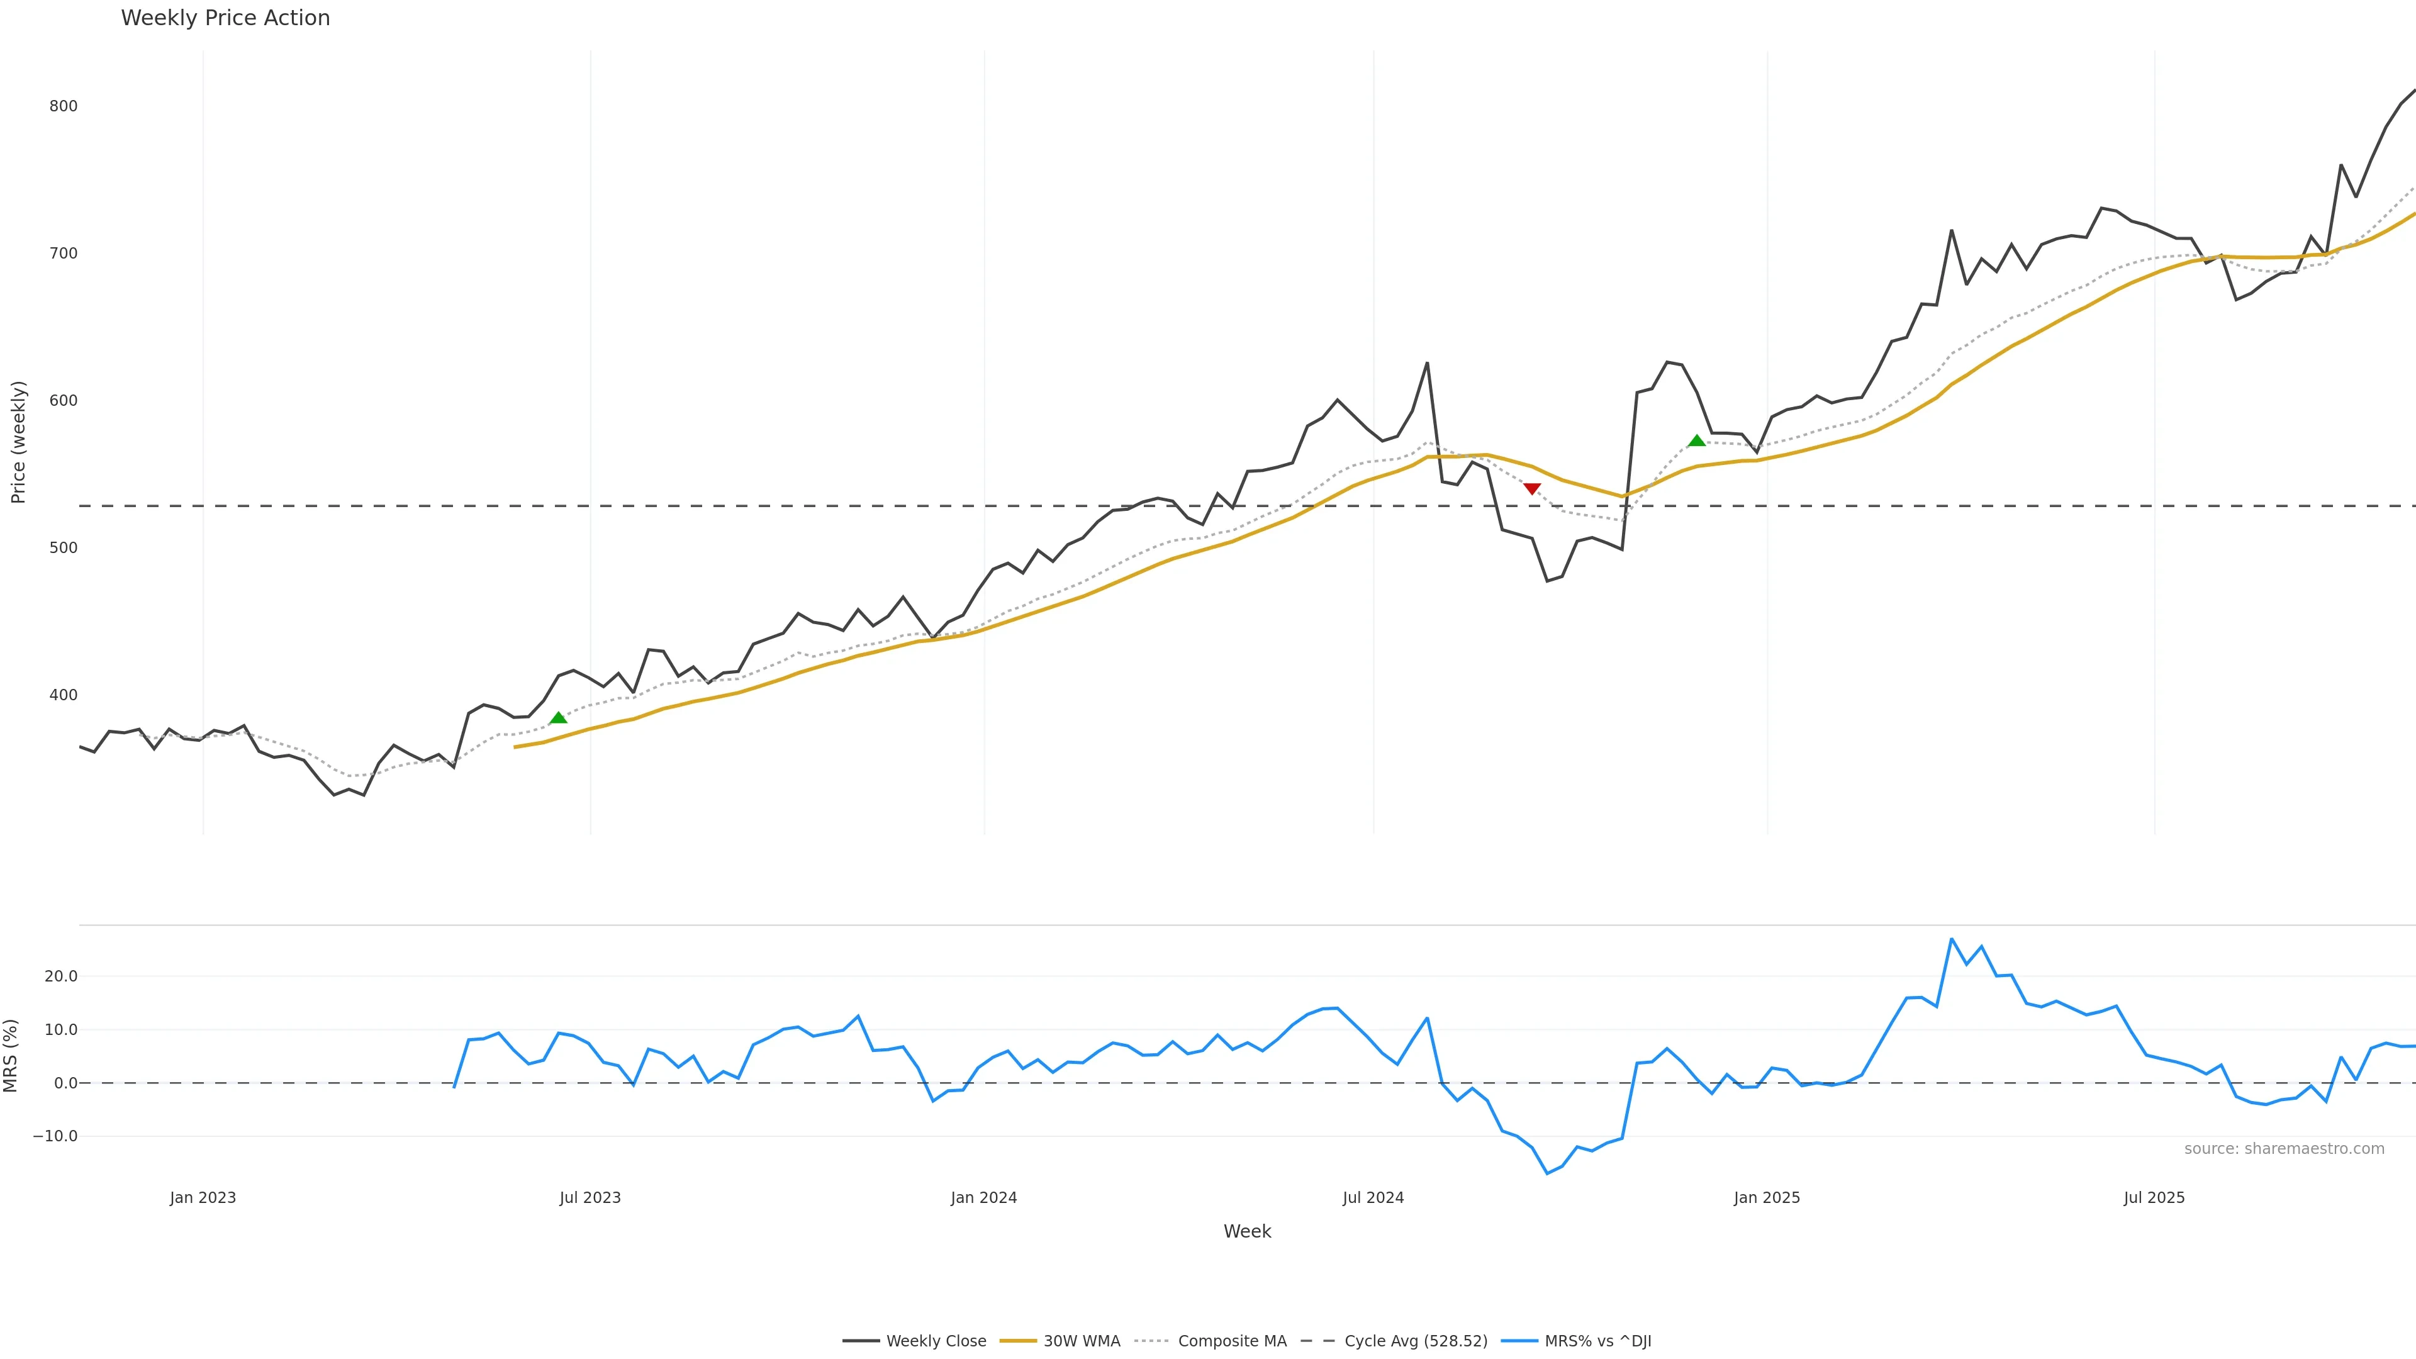The image size is (2416, 1359).
Task: Click the blue MRS% legend line swatch
Action: pos(1518,1341)
